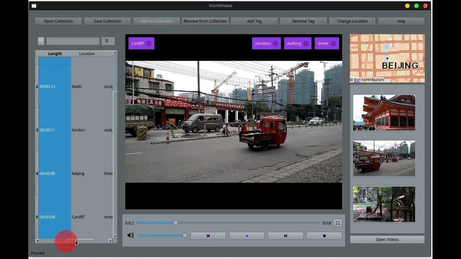Select the 00:00:11 length cell

[55, 130]
